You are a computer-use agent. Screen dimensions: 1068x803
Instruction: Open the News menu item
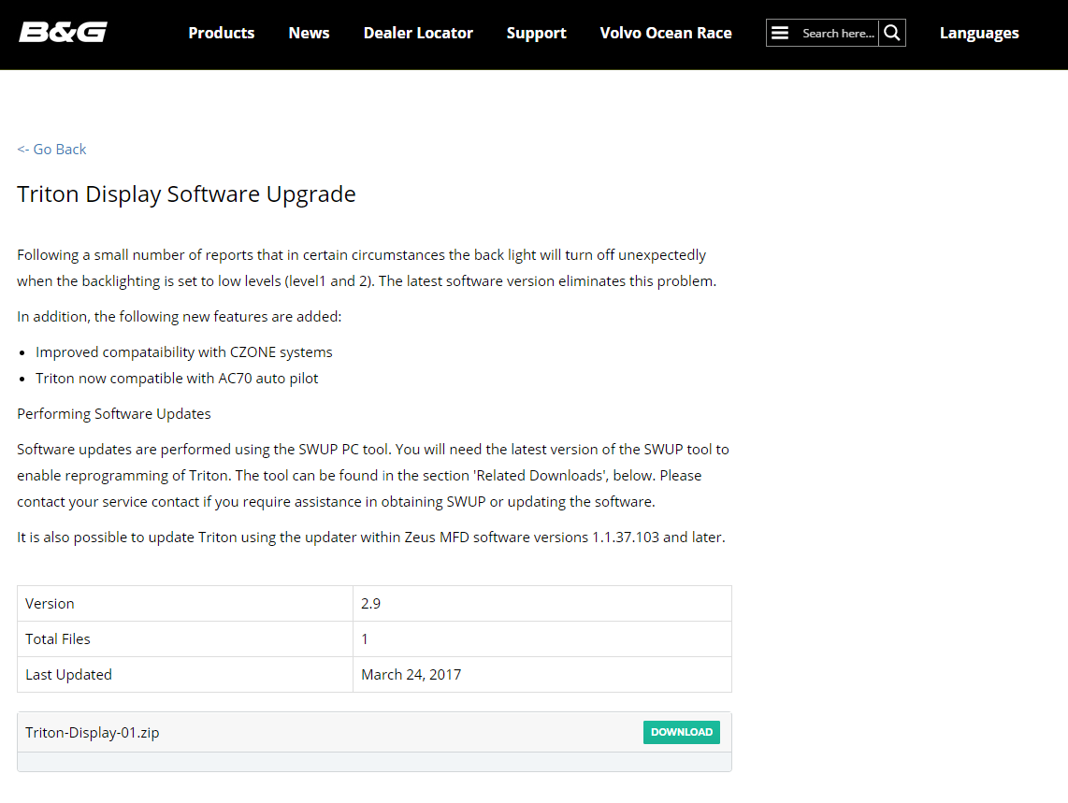tap(309, 33)
